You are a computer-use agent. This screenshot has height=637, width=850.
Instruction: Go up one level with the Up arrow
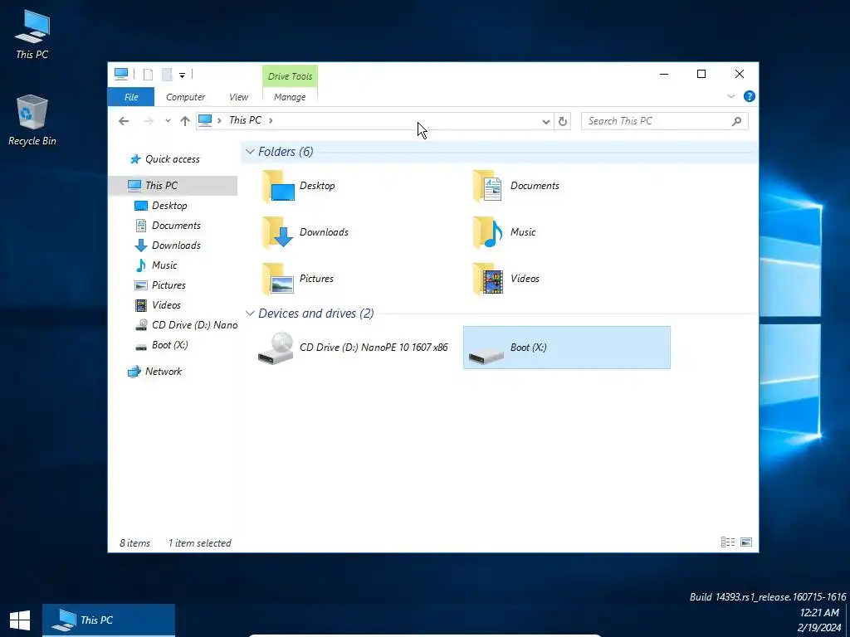pyautogui.click(x=185, y=121)
